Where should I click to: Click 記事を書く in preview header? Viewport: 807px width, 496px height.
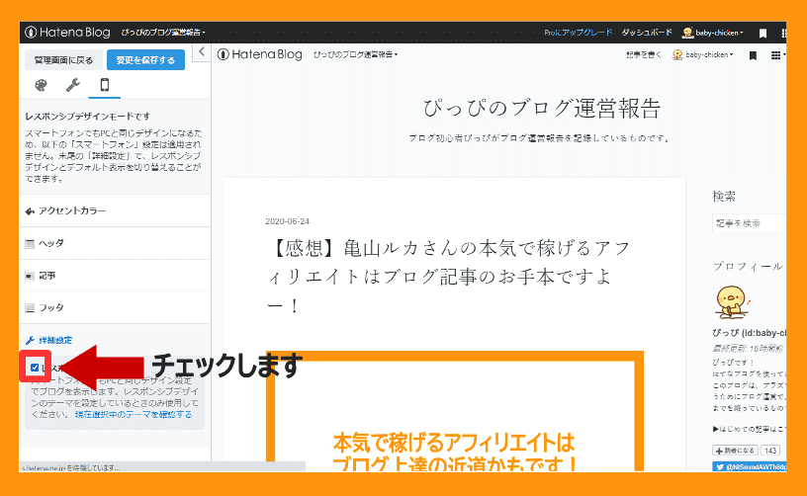644,55
